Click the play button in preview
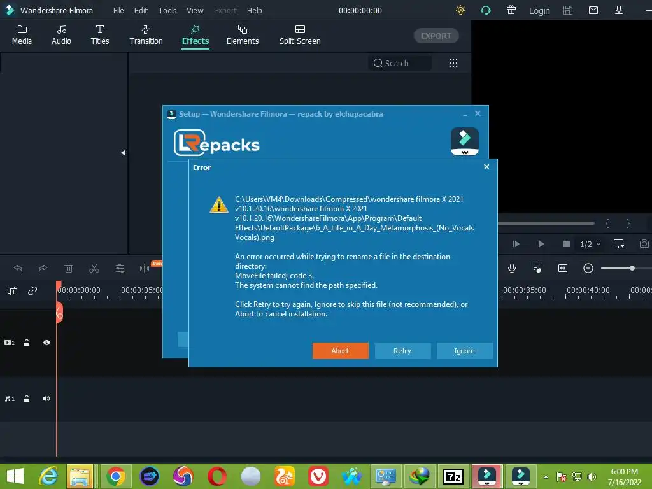The width and height of the screenshot is (652, 489). click(x=541, y=244)
